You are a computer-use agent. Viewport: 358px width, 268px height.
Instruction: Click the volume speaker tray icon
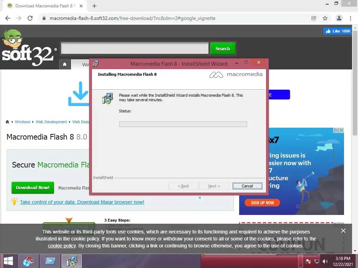point(325,261)
